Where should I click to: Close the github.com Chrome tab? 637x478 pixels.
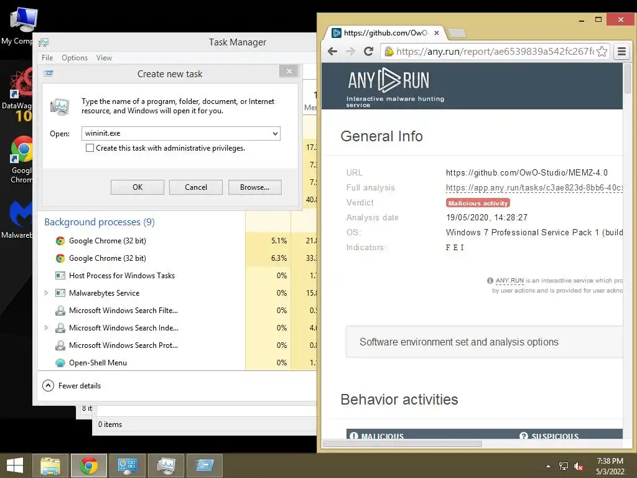click(437, 33)
